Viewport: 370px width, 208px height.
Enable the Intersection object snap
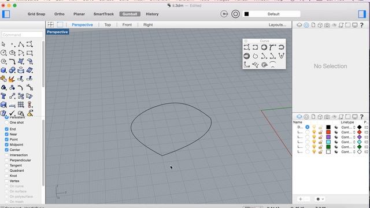6,155
